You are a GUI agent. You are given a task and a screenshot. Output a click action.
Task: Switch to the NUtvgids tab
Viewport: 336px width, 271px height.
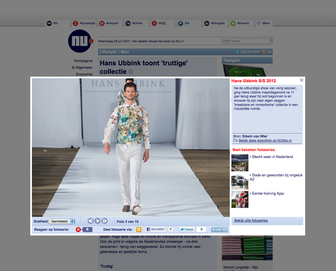tap(216, 23)
